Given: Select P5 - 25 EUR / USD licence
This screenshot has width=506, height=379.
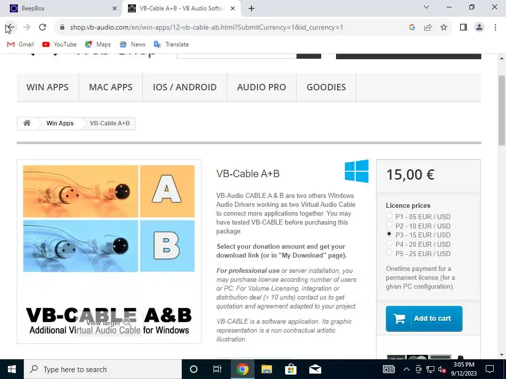Looking at the screenshot, I should (389, 252).
